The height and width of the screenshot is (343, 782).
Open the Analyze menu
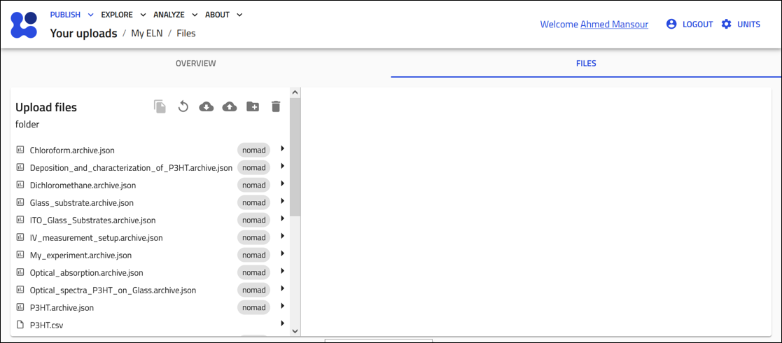click(175, 15)
